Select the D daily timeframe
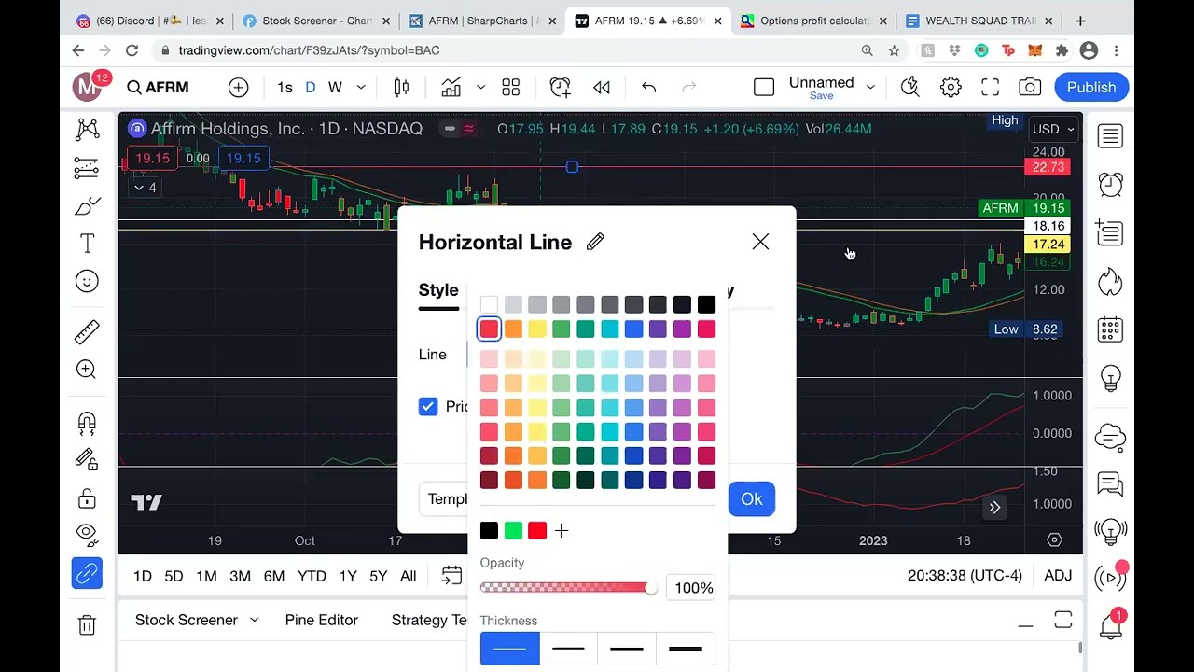Image resolution: width=1194 pixels, height=672 pixels. (x=311, y=87)
